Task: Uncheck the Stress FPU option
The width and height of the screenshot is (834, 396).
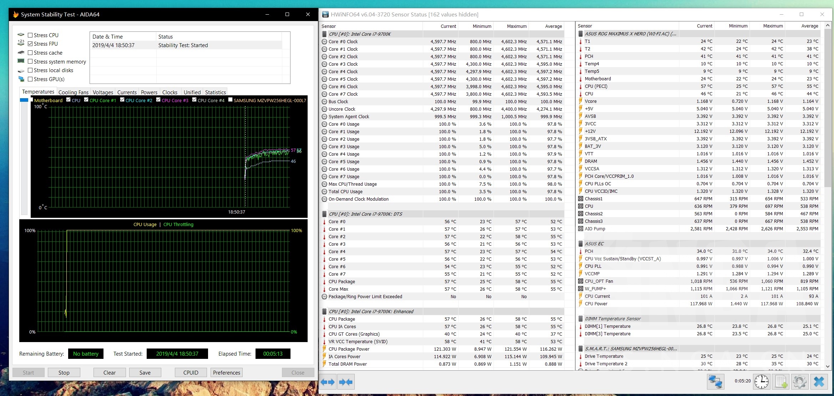Action: [30, 44]
